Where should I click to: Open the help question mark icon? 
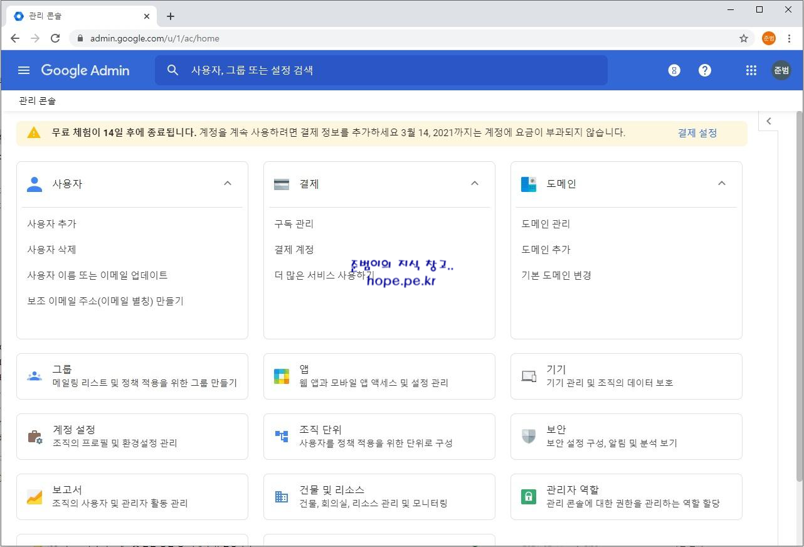coord(705,70)
